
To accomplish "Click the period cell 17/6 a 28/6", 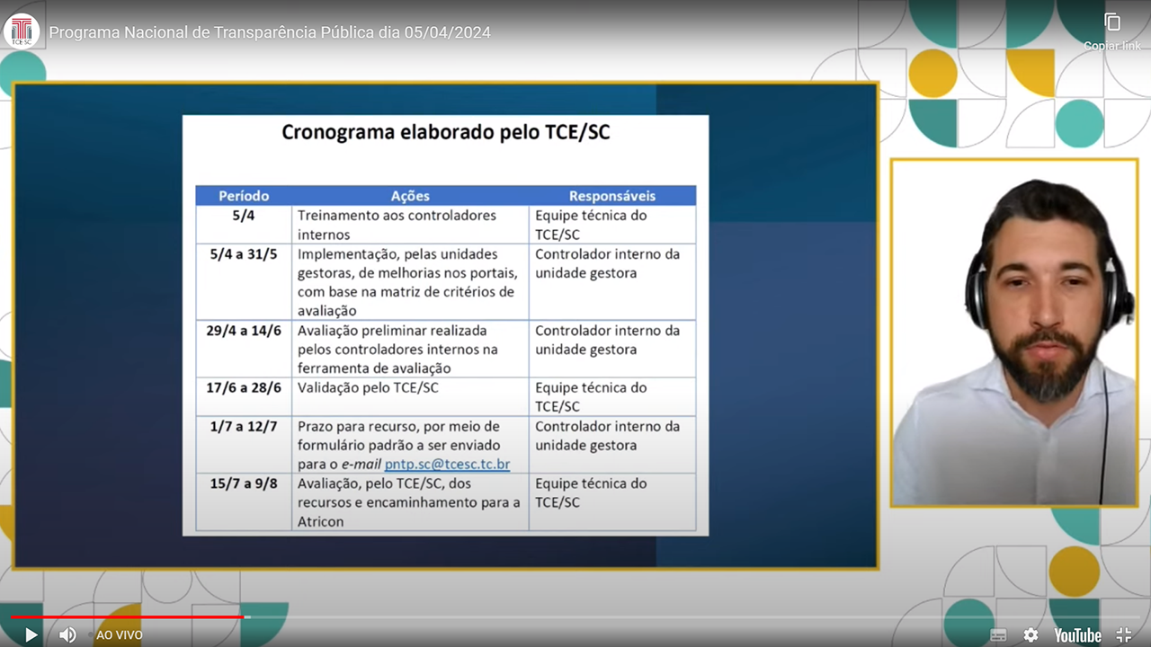I will click(244, 396).
